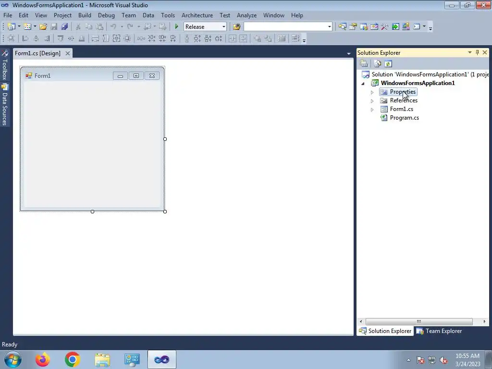Click the Properties icon in Solution Explorer toolbar
This screenshot has height=369, width=492.
[364, 64]
